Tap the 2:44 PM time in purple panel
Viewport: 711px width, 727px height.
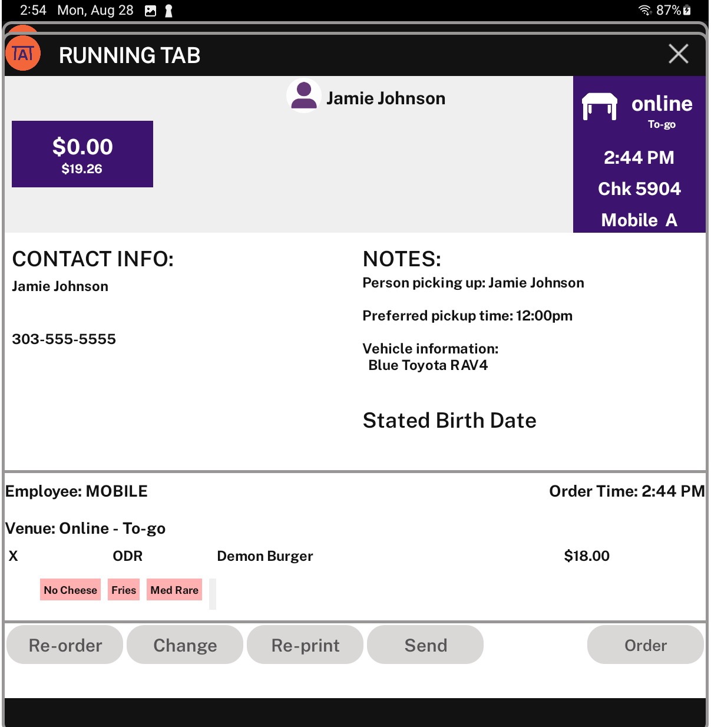pyautogui.click(x=639, y=157)
